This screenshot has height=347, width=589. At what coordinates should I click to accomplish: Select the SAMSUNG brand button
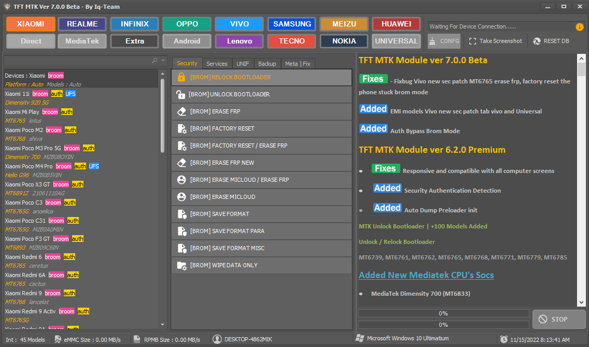(292, 24)
